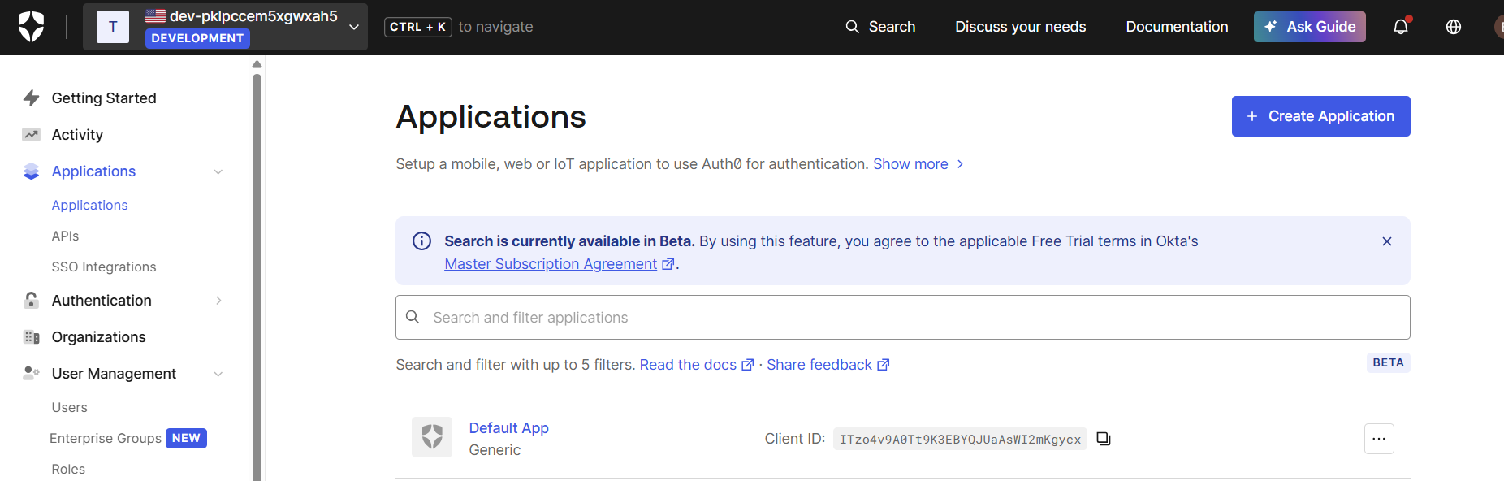1504x481 pixels.
Task: Click Show more link in description
Action: point(910,164)
